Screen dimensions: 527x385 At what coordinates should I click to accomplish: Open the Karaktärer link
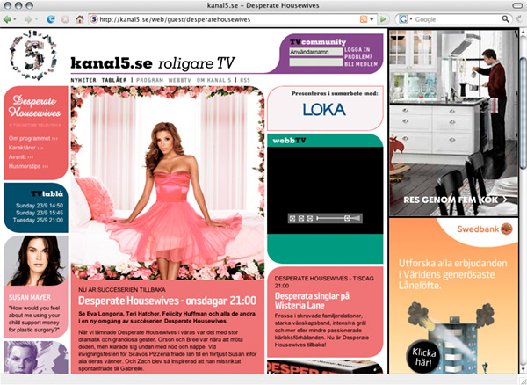pos(25,148)
